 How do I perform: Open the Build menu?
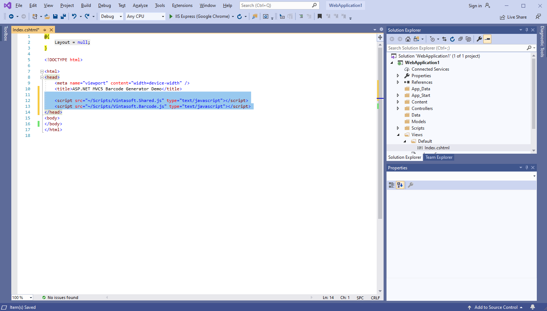click(86, 5)
